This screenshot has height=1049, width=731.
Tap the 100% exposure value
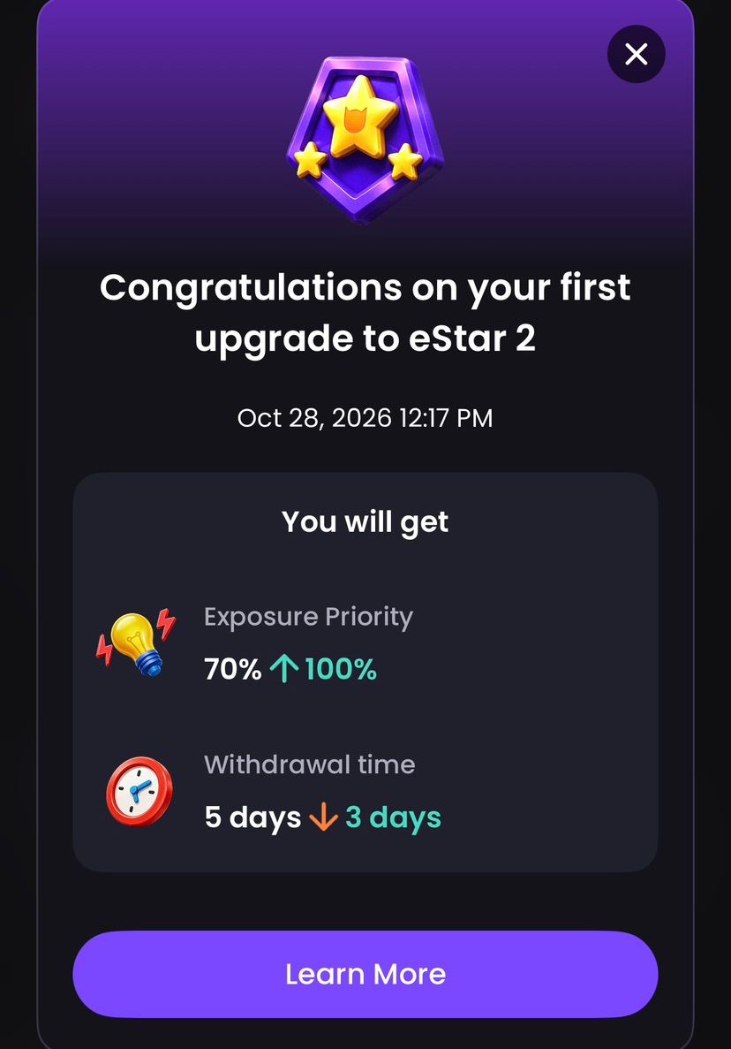coord(341,669)
